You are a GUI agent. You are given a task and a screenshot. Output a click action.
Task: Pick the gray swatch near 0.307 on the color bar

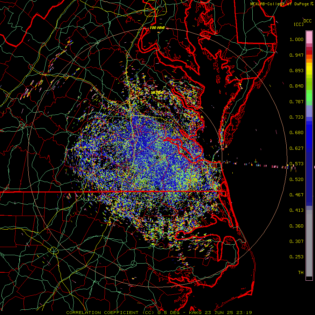pos(309,243)
